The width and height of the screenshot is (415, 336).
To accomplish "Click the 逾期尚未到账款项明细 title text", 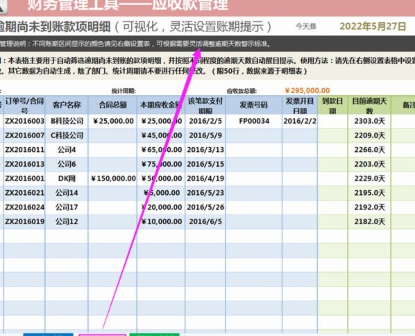I will point(55,26).
